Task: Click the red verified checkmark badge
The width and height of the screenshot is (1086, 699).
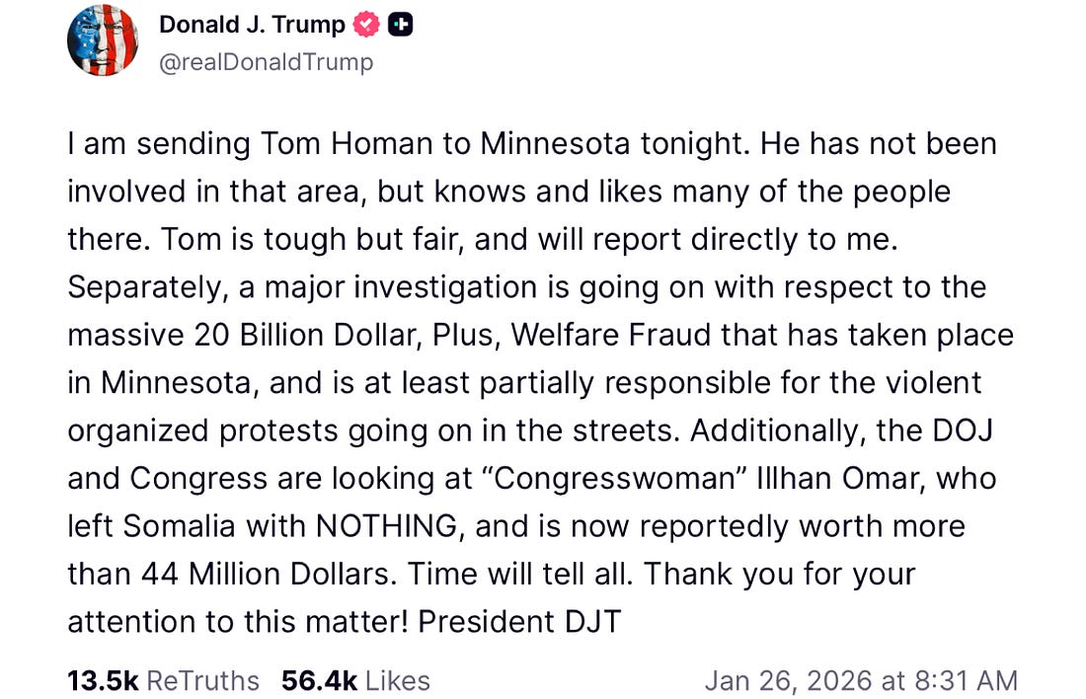Action: point(366,26)
